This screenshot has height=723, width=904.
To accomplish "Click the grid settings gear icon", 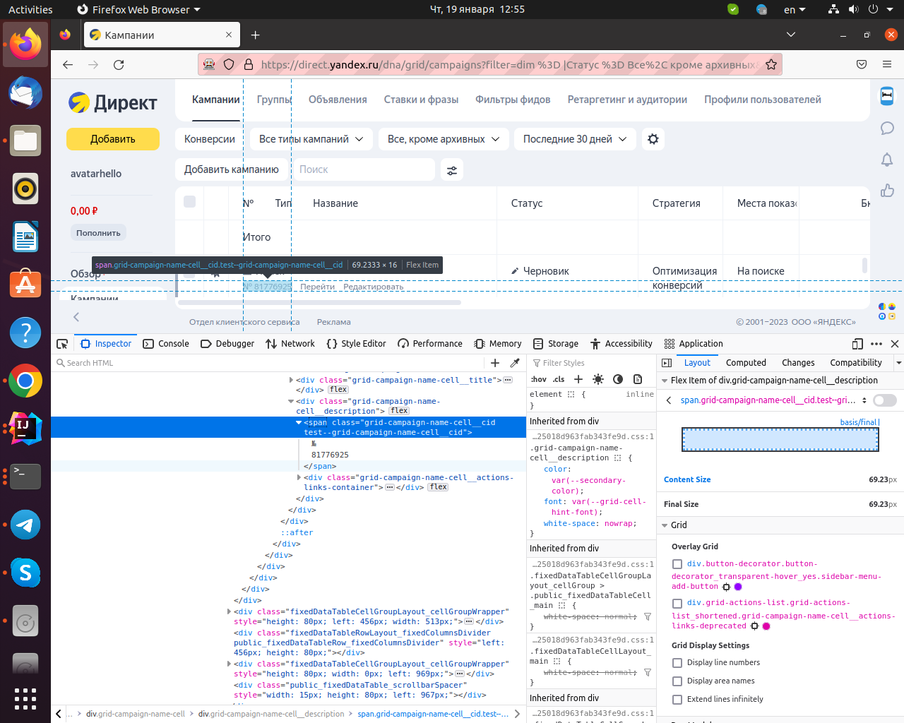I will (x=653, y=139).
